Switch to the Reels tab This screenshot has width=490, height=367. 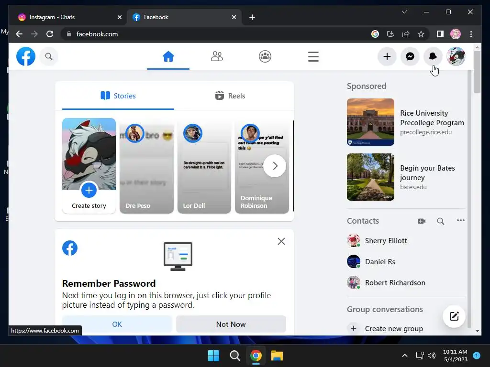point(230,96)
